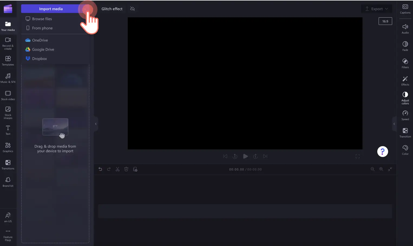The width and height of the screenshot is (413, 246).
Task: Open the Your media tab
Action: point(8,26)
